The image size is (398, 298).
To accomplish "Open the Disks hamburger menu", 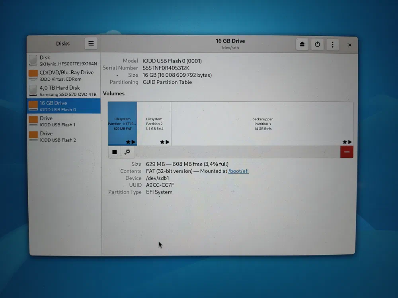I will tap(91, 44).
